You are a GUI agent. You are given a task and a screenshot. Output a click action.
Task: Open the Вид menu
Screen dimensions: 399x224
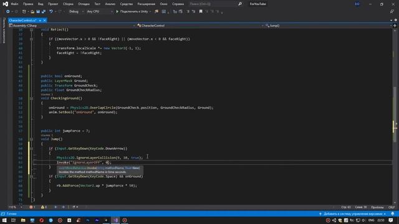(x=41, y=4)
